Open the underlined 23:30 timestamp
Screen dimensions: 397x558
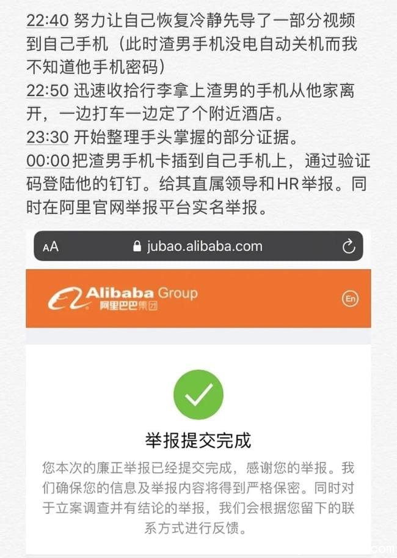point(47,138)
